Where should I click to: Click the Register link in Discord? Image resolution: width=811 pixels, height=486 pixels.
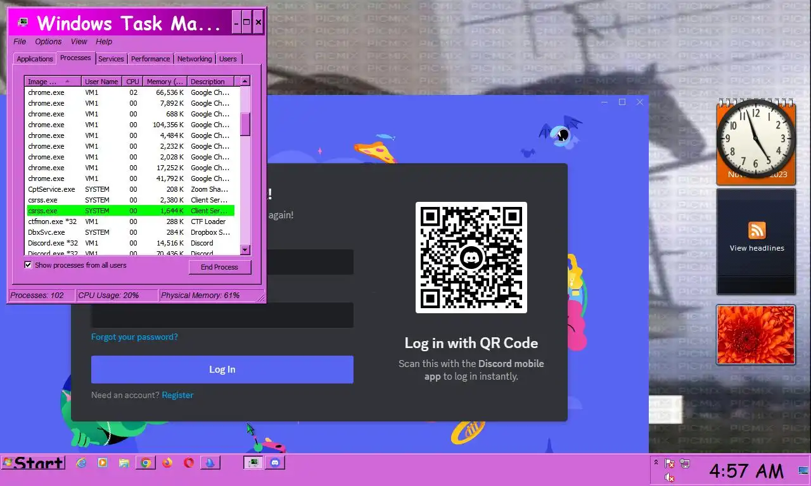(x=177, y=395)
